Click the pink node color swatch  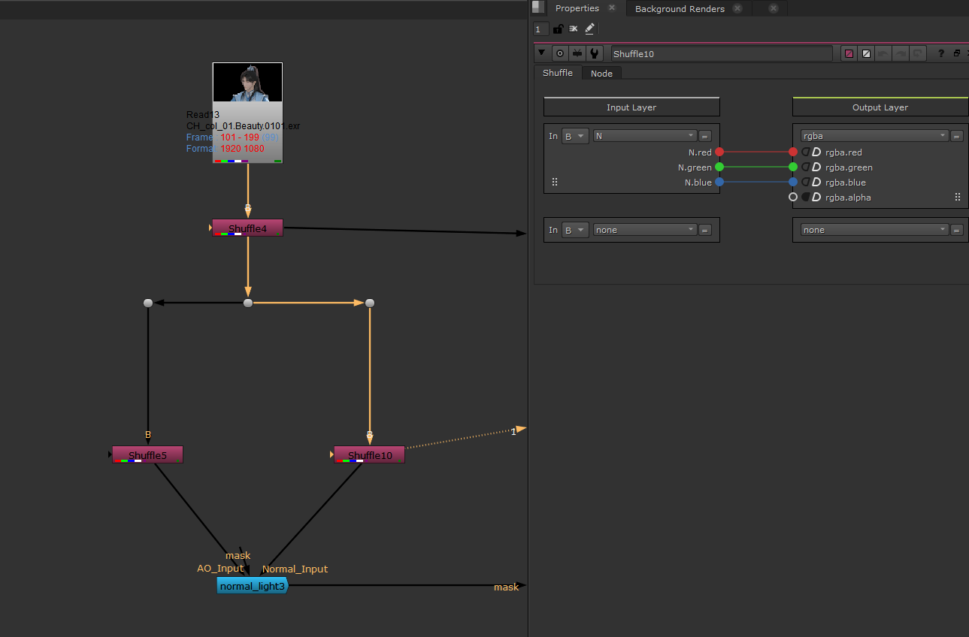tap(848, 53)
